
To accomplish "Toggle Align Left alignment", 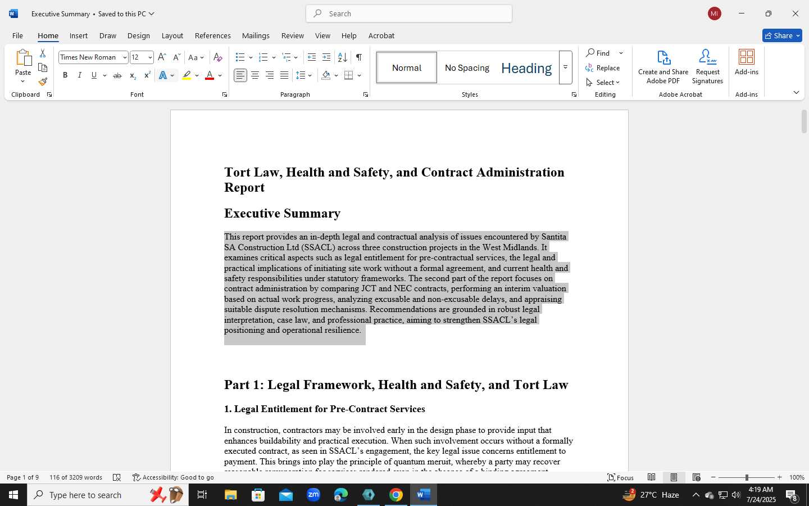I will pos(240,75).
